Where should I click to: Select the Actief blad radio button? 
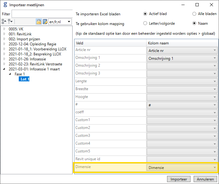[145, 14]
